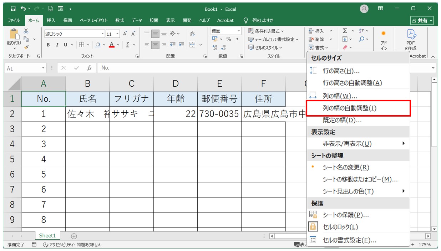Switch to ページ レイアウト tab

[93, 21]
